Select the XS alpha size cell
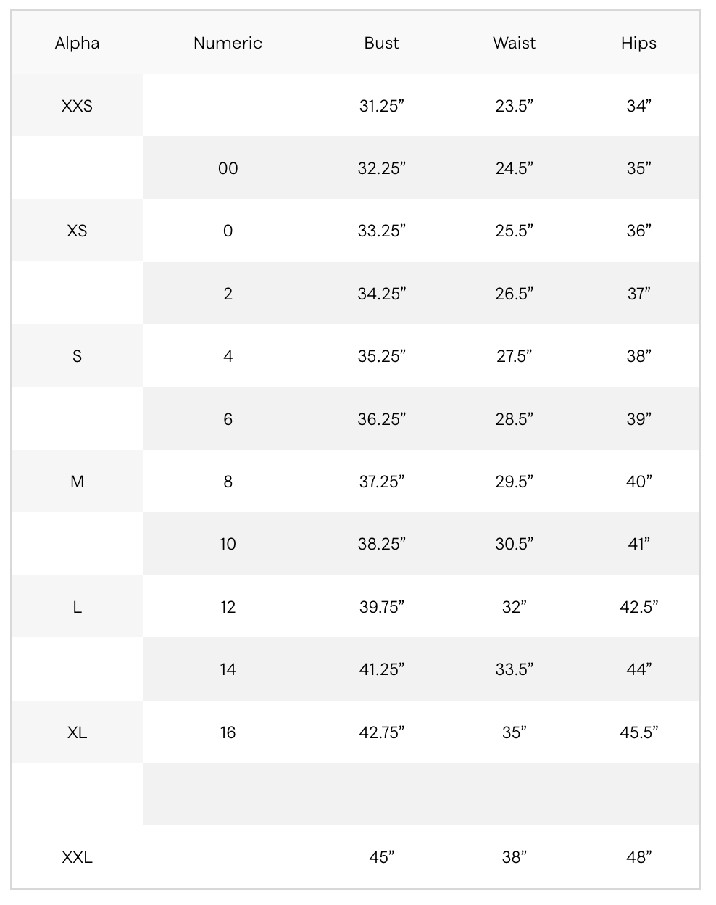The width and height of the screenshot is (716, 905). [x=77, y=231]
